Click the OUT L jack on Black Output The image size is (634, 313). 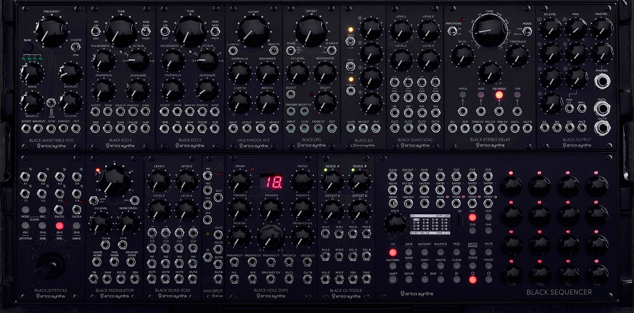(x=602, y=109)
